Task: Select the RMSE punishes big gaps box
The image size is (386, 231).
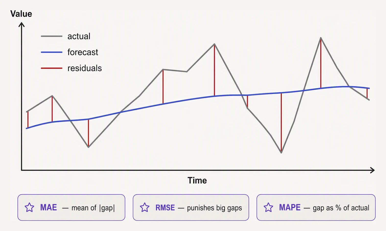Action: click(191, 207)
